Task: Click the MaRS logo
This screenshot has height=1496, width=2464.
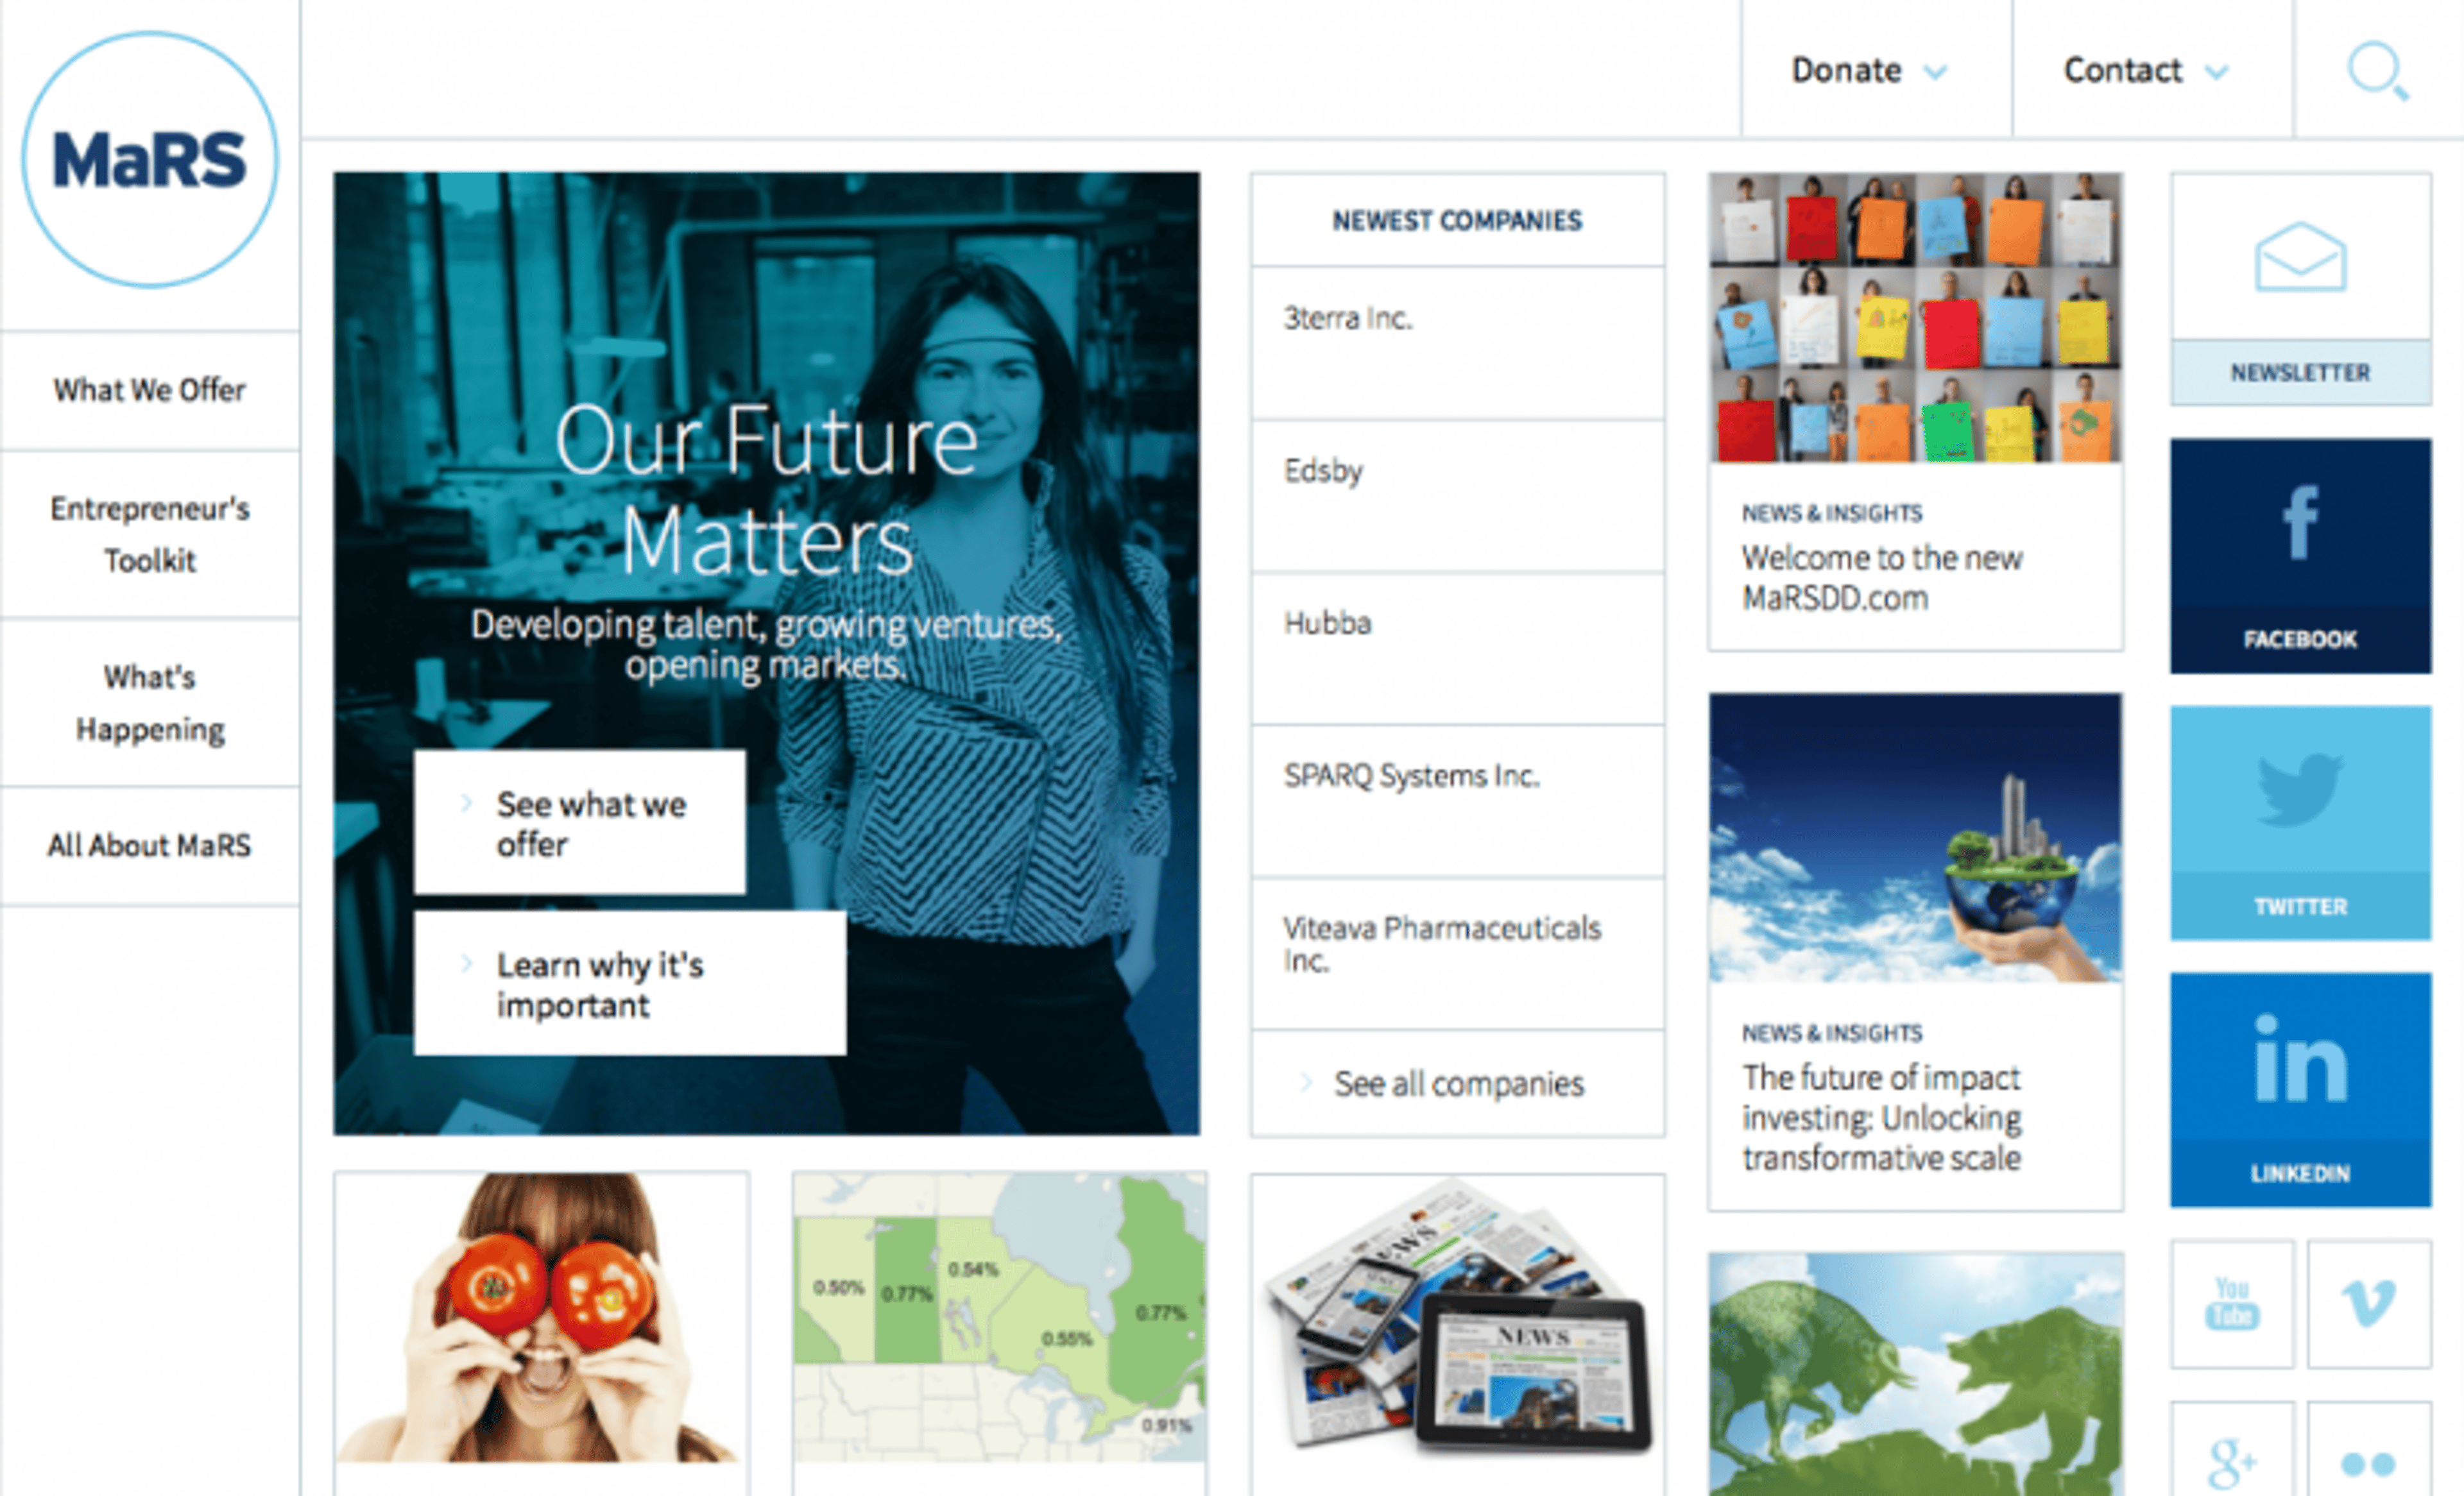Action: (150, 160)
